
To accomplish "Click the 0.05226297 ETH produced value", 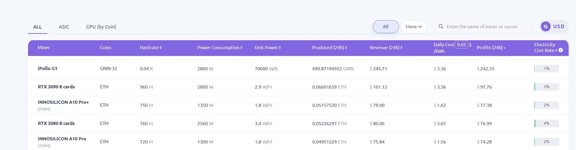I will point(330,124).
